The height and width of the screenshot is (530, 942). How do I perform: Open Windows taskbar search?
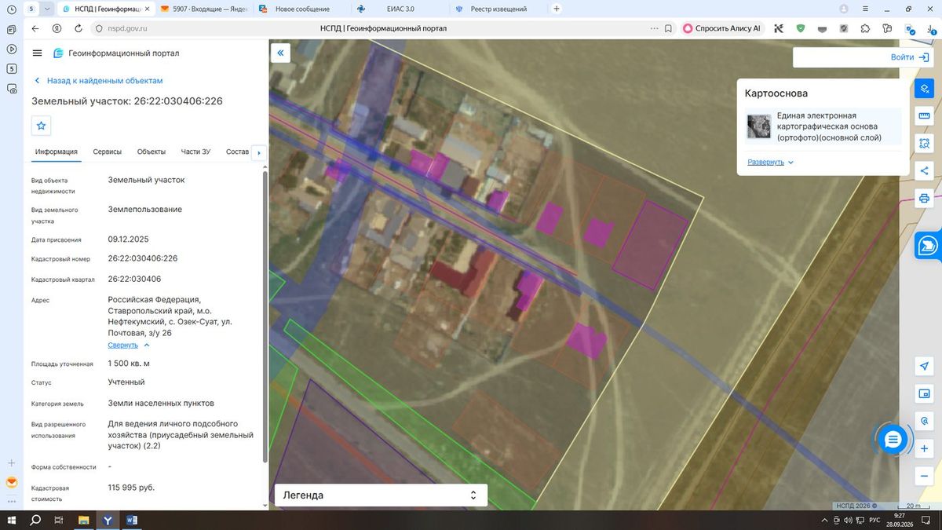pos(35,520)
